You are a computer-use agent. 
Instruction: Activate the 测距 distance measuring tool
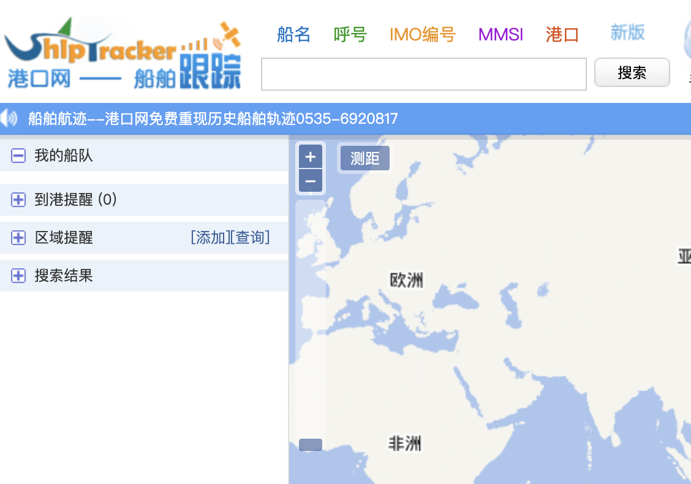364,157
